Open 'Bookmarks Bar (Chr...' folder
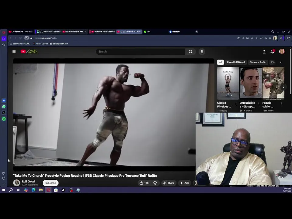The height and width of the screenshot is (219, 292). [x=20, y=44]
